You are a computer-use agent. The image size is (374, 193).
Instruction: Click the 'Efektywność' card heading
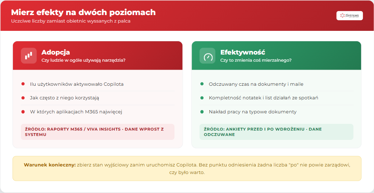point(243,52)
